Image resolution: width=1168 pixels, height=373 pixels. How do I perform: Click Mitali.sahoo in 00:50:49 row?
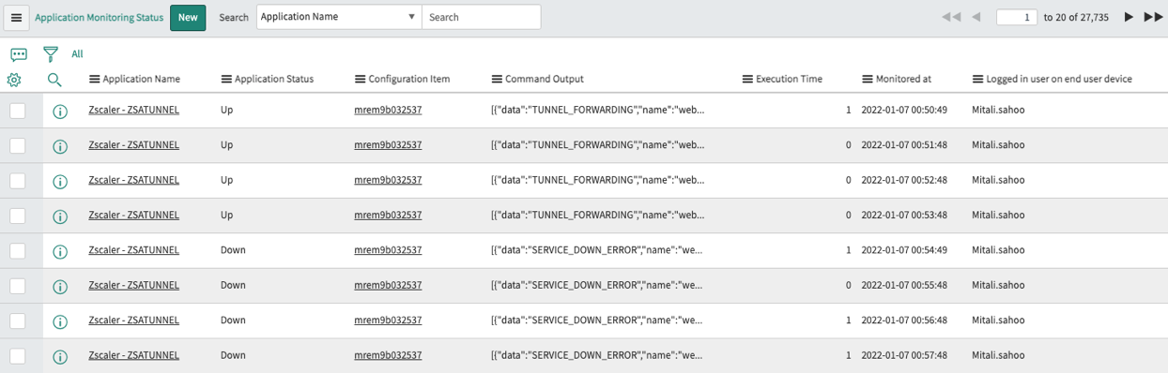998,110
